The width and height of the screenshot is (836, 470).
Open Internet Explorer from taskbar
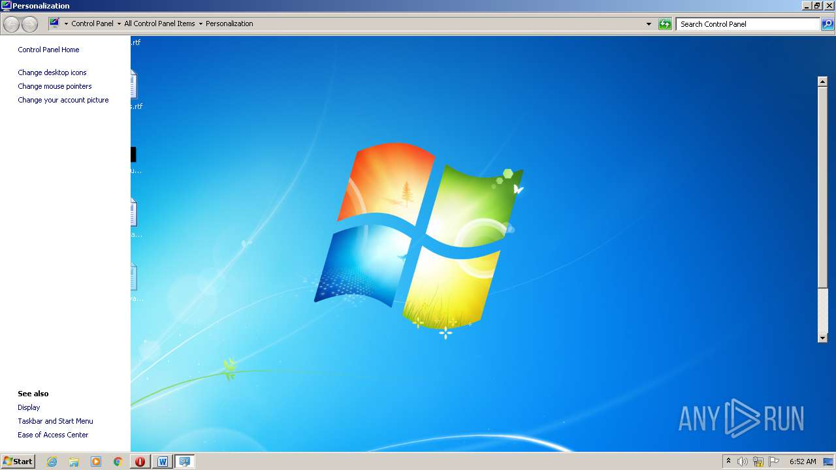tap(52, 462)
